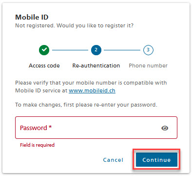Show password using the eye icon

165,128
